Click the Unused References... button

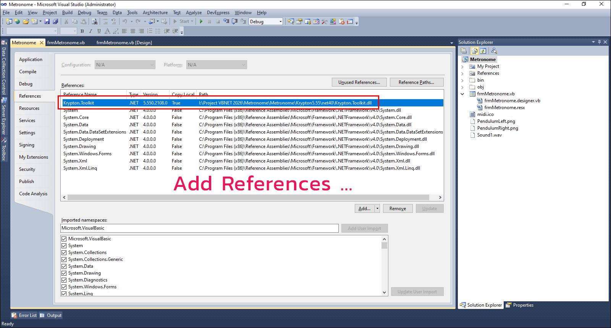359,82
